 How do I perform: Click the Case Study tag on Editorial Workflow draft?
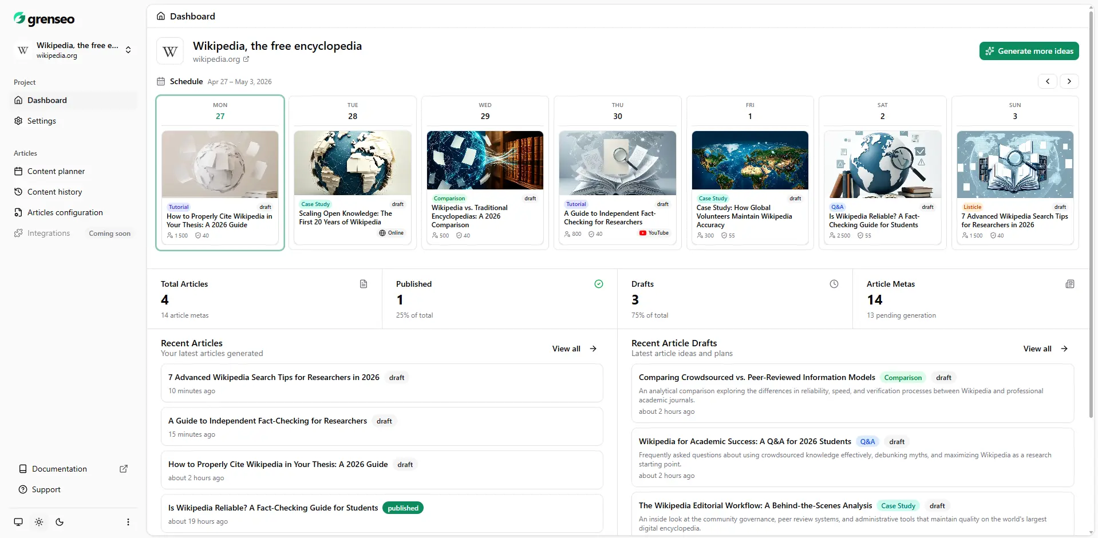click(898, 506)
